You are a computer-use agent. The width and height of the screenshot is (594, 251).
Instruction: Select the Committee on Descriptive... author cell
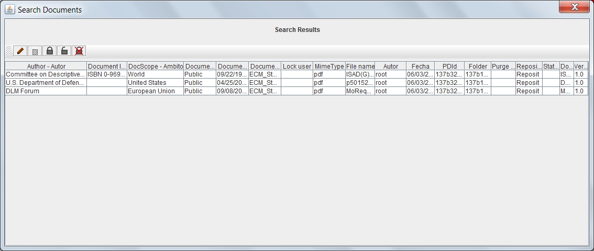46,74
